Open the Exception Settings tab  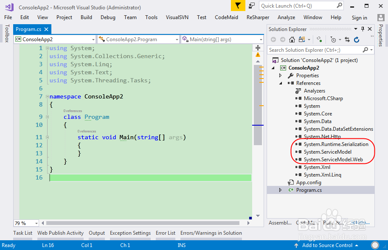(x=130, y=233)
